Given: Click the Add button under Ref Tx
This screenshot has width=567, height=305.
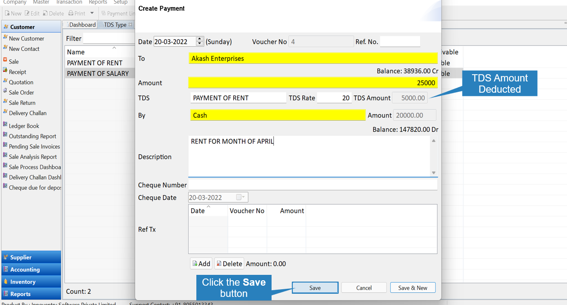Looking at the screenshot, I should point(201,264).
